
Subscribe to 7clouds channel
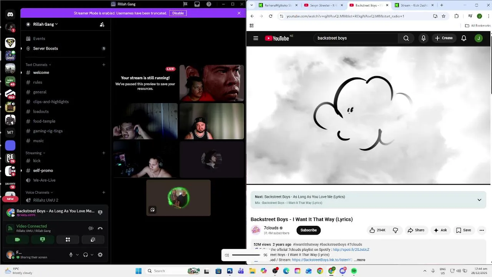(x=309, y=230)
